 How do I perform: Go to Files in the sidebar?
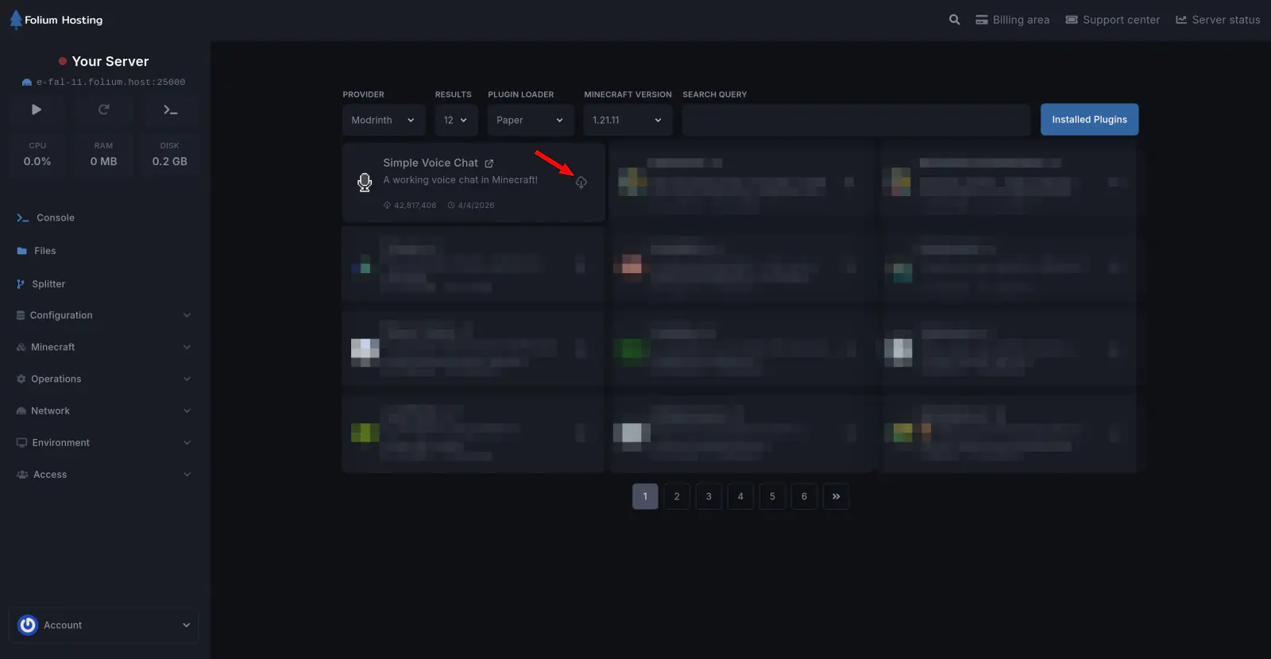coord(44,251)
